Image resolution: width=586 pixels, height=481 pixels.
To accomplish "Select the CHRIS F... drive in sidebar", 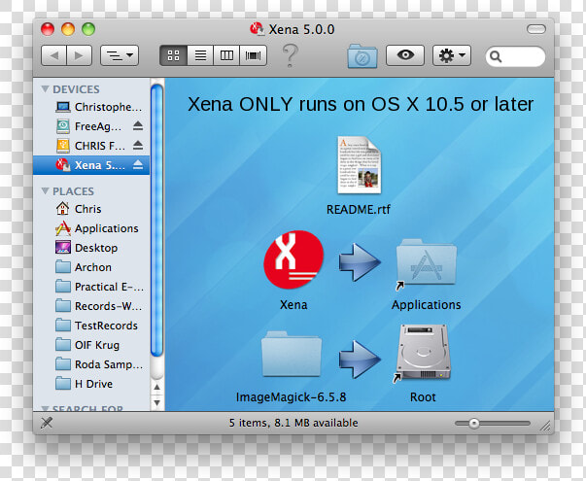I will point(90,146).
